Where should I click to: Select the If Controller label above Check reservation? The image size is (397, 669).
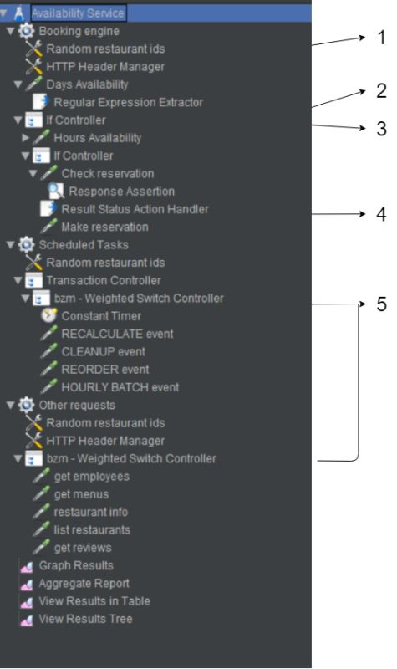pos(83,156)
